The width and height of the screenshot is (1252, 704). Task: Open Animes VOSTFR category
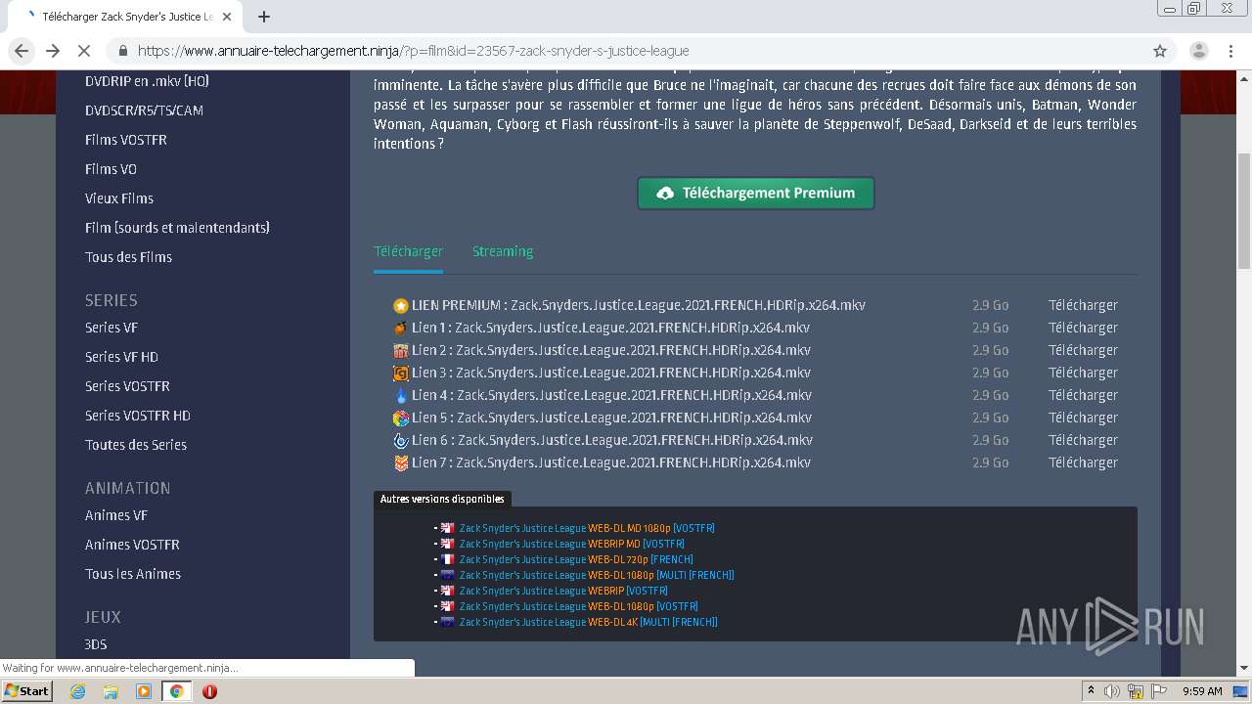coord(132,545)
